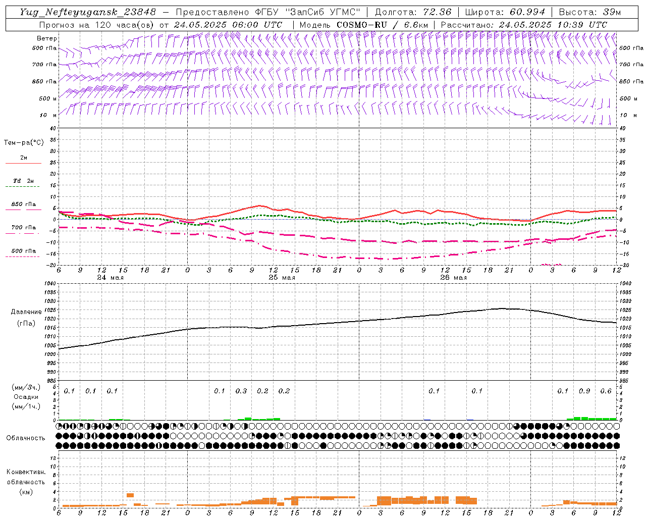Viewport: 646px width, 517px height.
Task: Click the Модель COSMO-RU / 6.6км label
Action: pos(364,25)
